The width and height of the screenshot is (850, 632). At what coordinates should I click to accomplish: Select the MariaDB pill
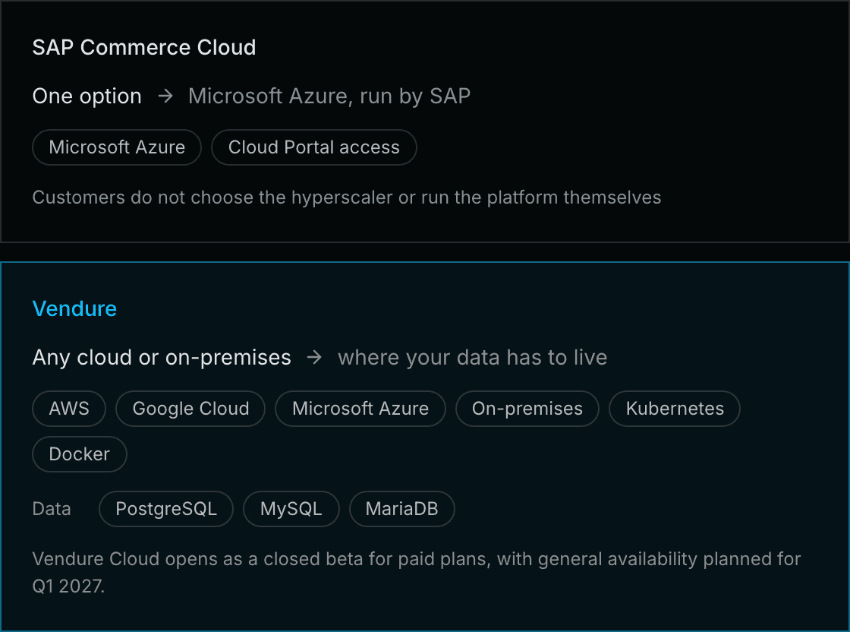pyautogui.click(x=401, y=509)
